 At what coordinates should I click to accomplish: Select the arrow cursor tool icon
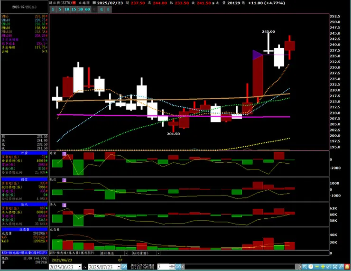(x=305, y=267)
